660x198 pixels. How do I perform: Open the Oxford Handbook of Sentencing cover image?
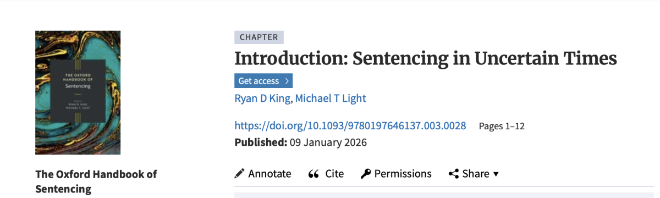(x=78, y=92)
